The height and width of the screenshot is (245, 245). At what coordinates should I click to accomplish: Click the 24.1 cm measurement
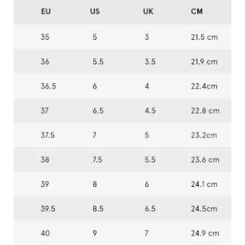tap(204, 184)
